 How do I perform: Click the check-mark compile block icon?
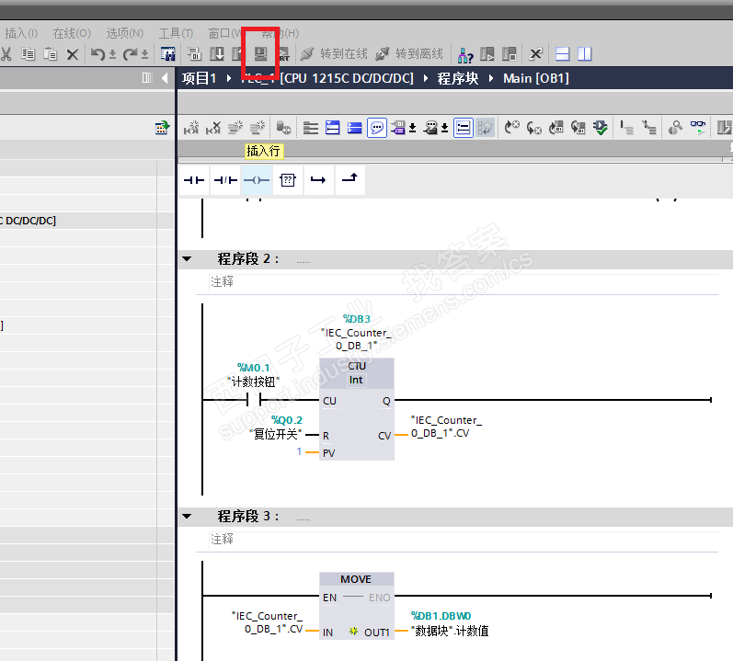pos(601,127)
